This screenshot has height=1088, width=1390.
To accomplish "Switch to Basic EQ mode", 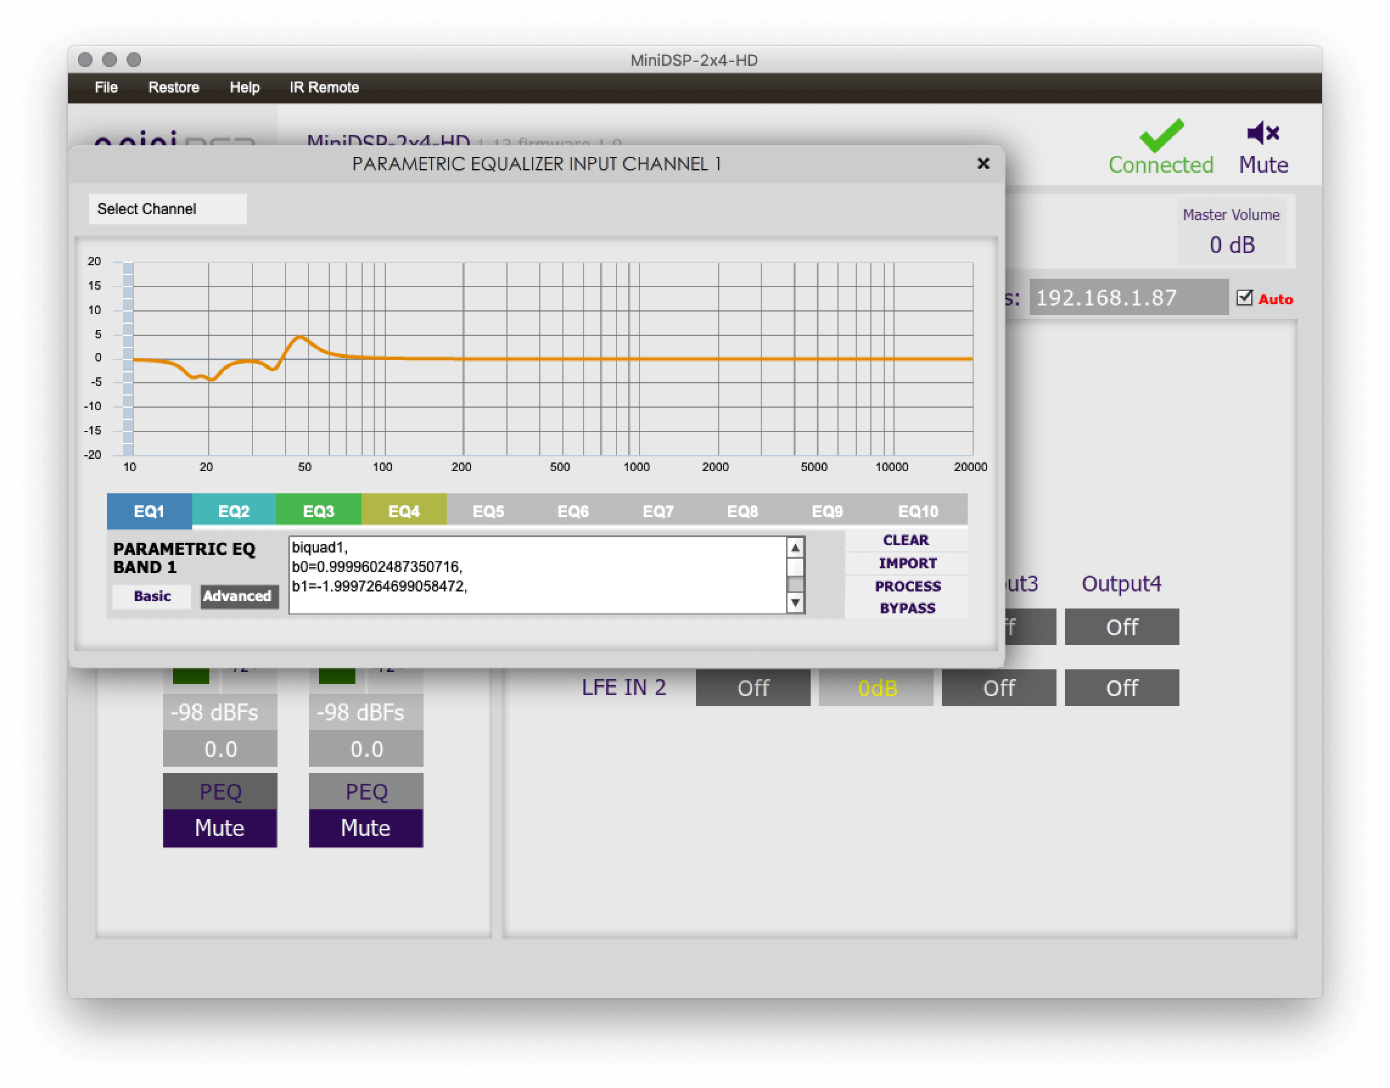I will 152,596.
